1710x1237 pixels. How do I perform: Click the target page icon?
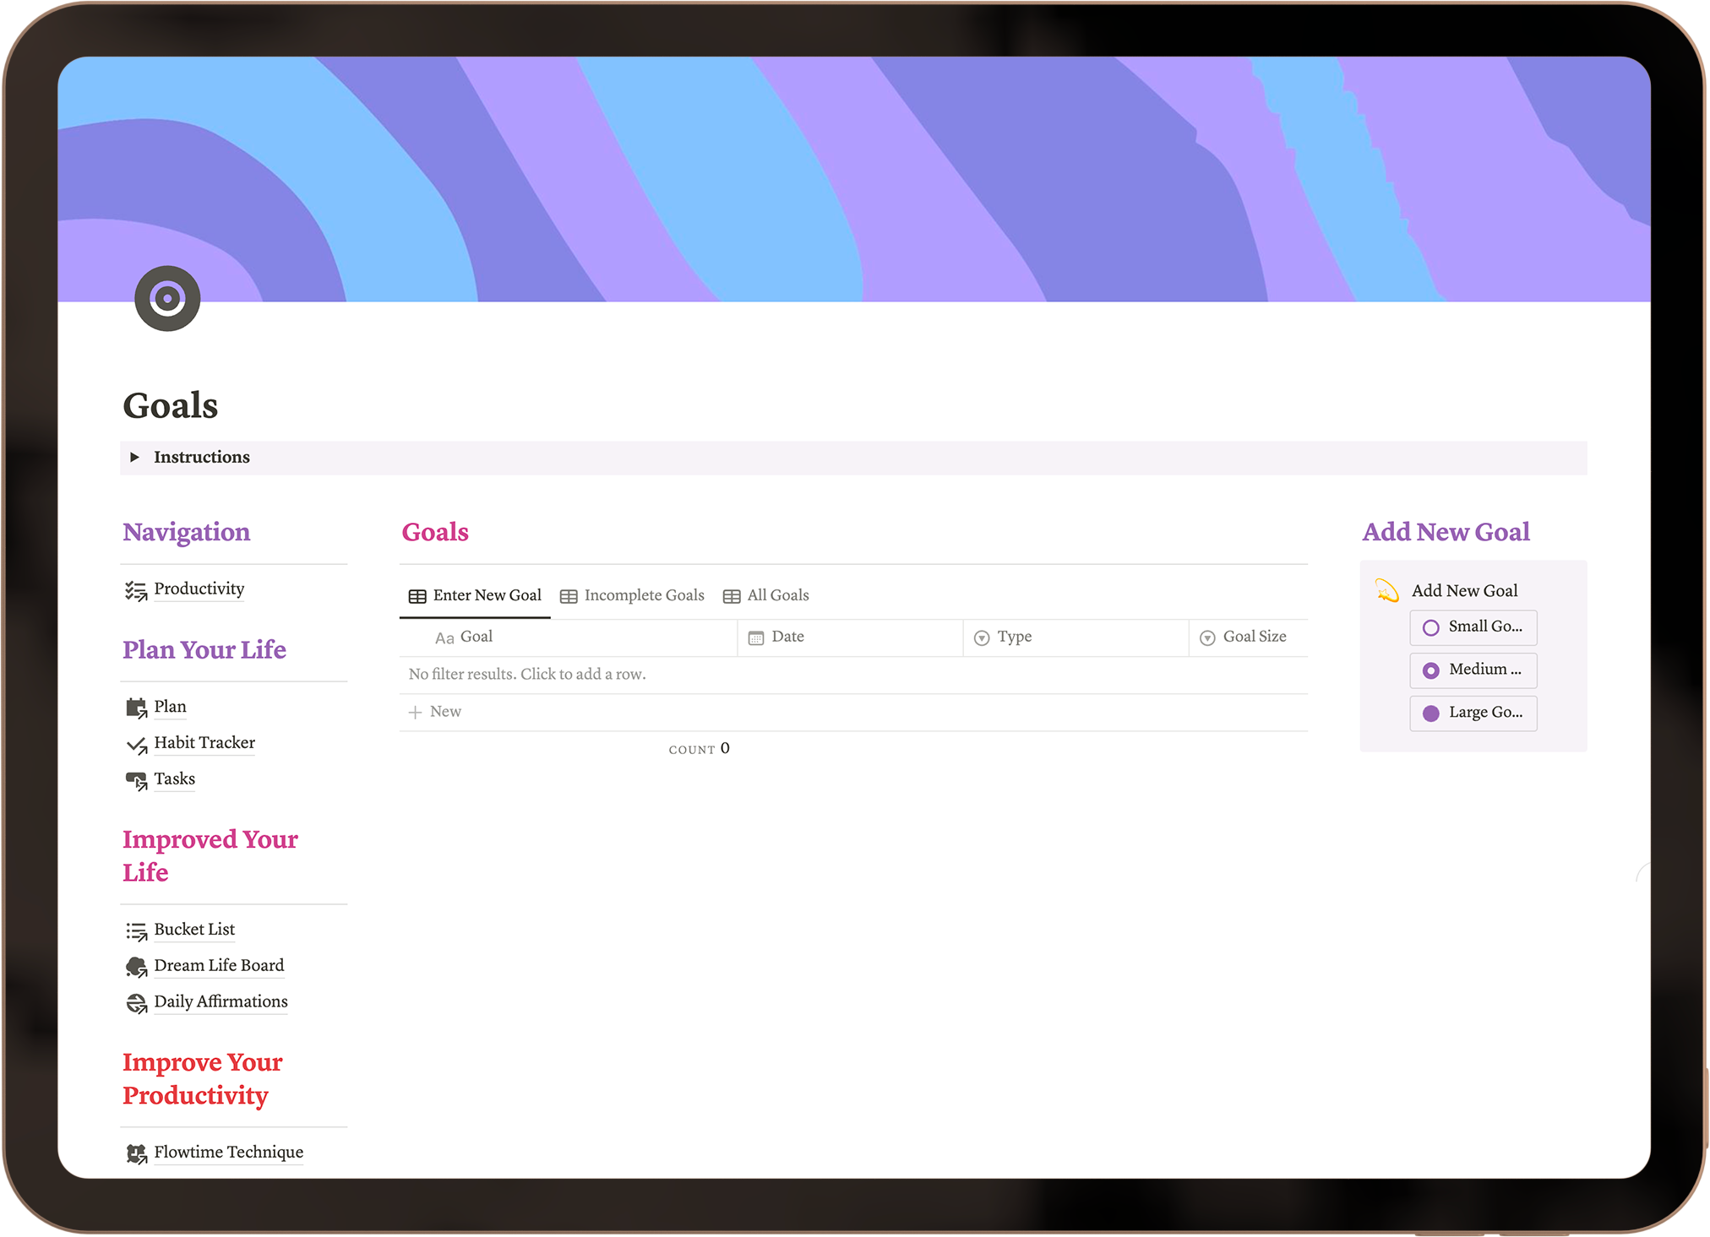pos(167,298)
